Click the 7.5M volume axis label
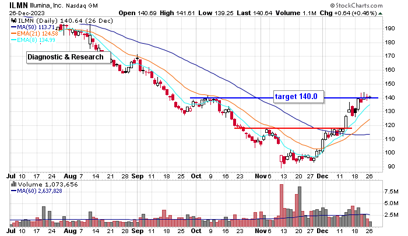The width and height of the screenshot is (408, 236). click(x=391, y=192)
